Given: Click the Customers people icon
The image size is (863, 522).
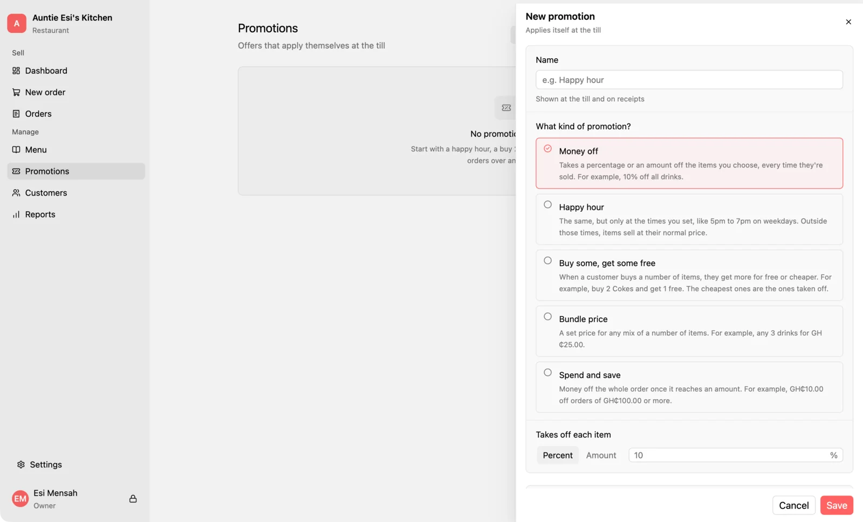Looking at the screenshot, I should click(x=16, y=193).
